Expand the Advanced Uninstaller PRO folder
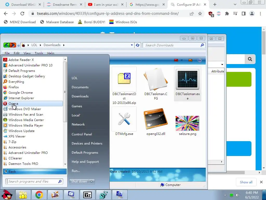 [33, 153]
